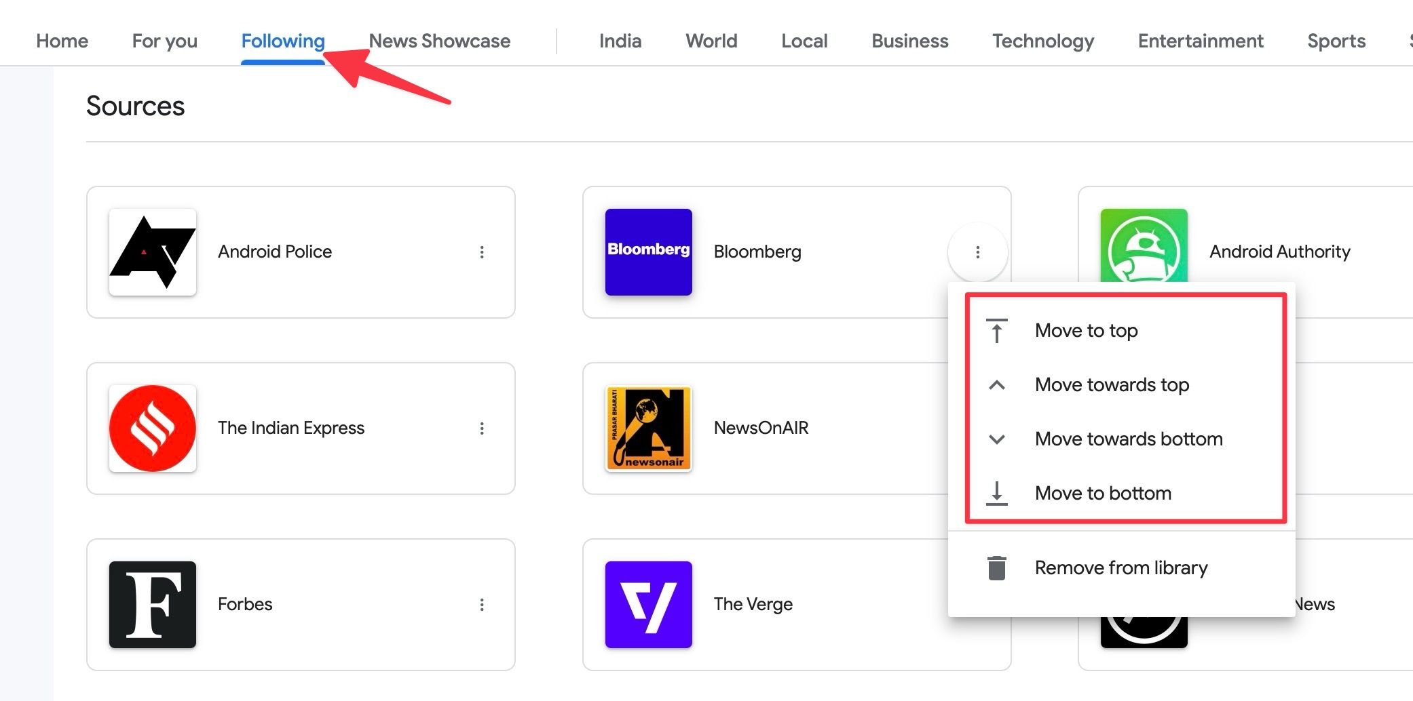Click the Android Police source logo

152,252
